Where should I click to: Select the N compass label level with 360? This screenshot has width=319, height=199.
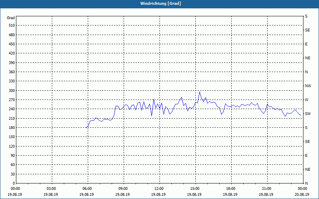[307, 72]
